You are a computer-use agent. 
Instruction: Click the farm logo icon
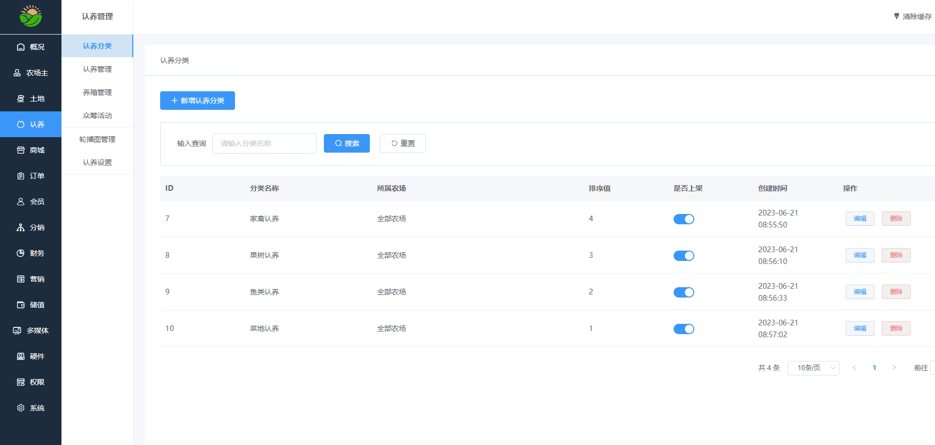(30, 17)
